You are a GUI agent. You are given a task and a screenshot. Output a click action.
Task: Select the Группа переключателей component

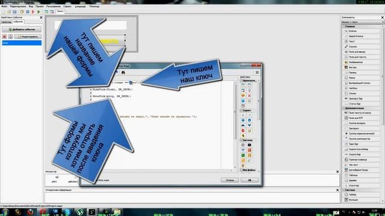pyautogui.click(x=361, y=134)
